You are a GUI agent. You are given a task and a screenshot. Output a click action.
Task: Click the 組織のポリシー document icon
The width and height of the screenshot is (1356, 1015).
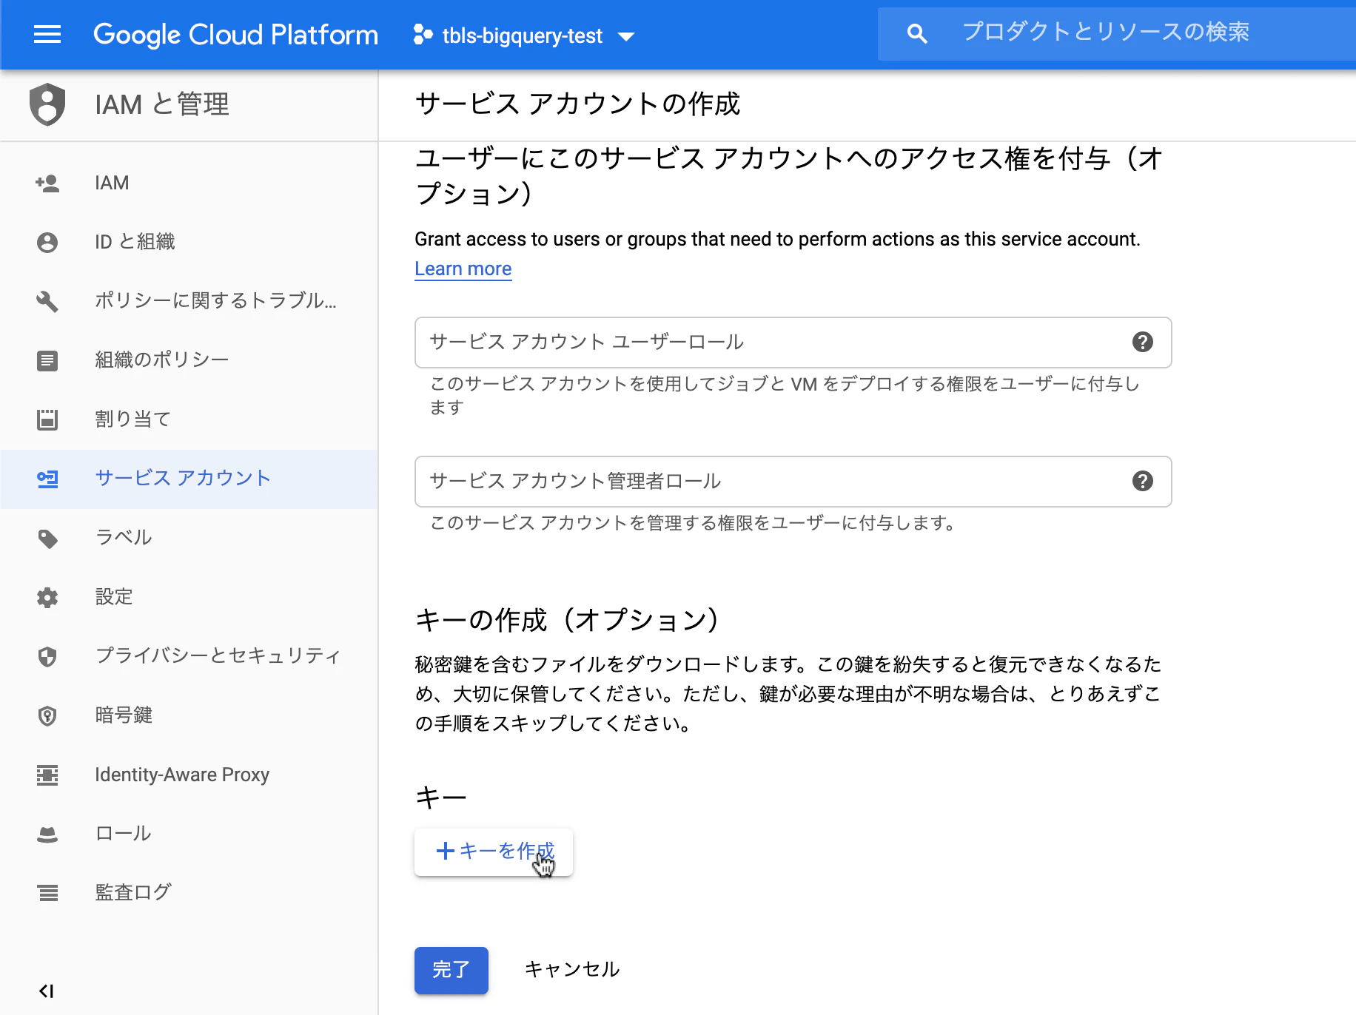point(47,360)
